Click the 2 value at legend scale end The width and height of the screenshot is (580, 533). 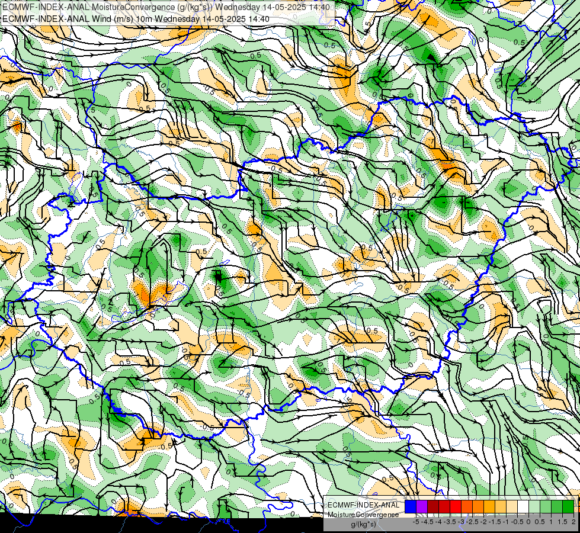tap(573, 522)
